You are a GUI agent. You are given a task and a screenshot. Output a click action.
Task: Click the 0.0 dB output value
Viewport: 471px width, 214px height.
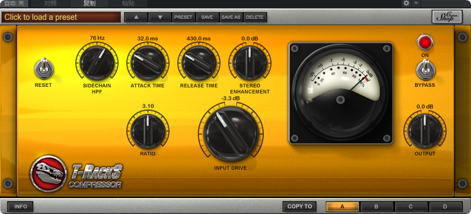pos(425,106)
